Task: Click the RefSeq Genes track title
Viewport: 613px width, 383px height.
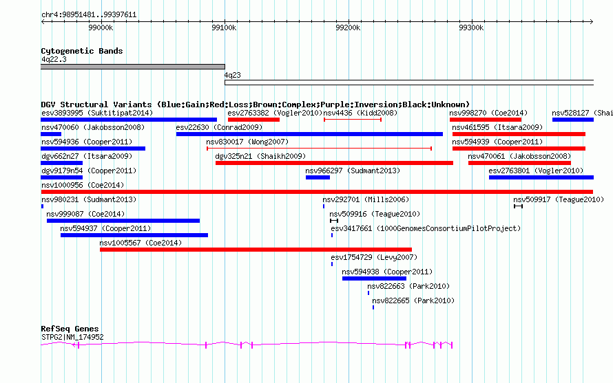Action: pyautogui.click(x=70, y=329)
